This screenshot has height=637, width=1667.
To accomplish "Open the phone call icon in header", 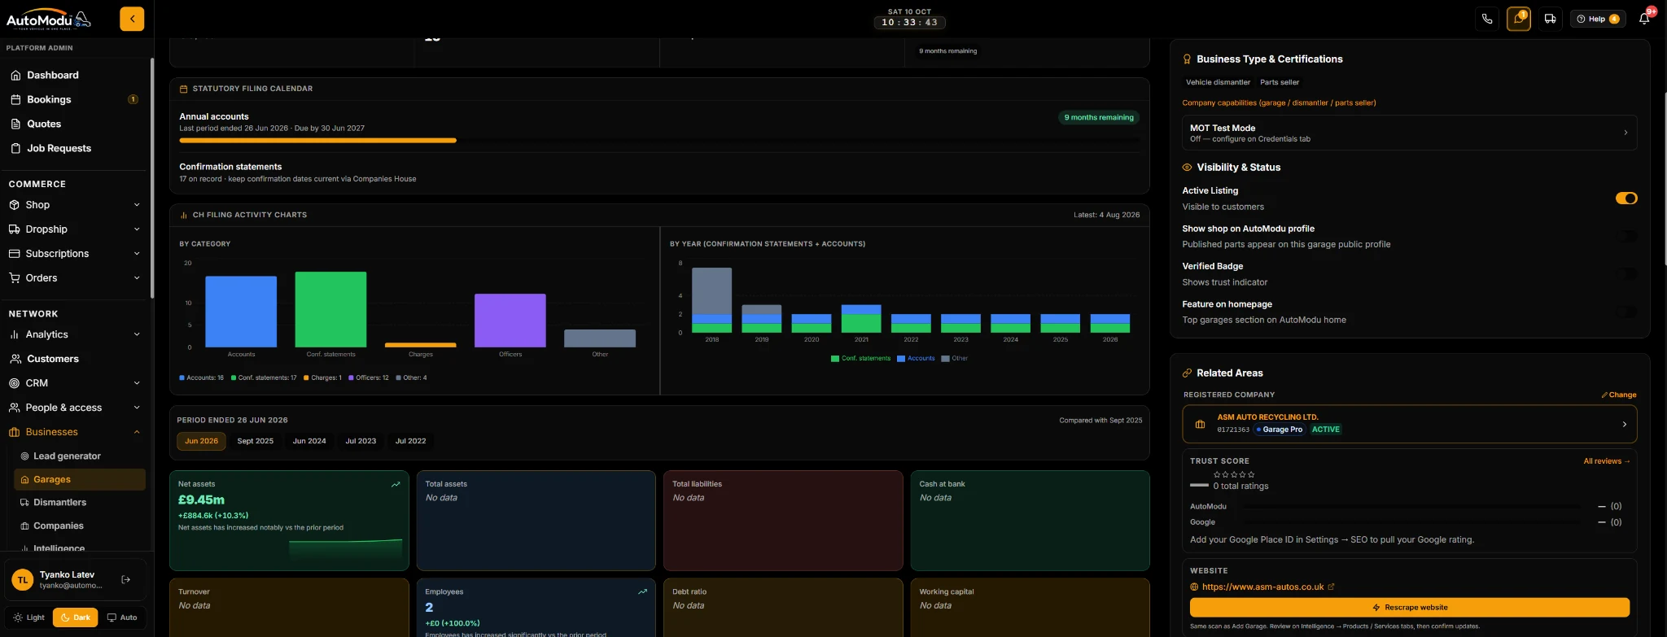I will [1487, 19].
